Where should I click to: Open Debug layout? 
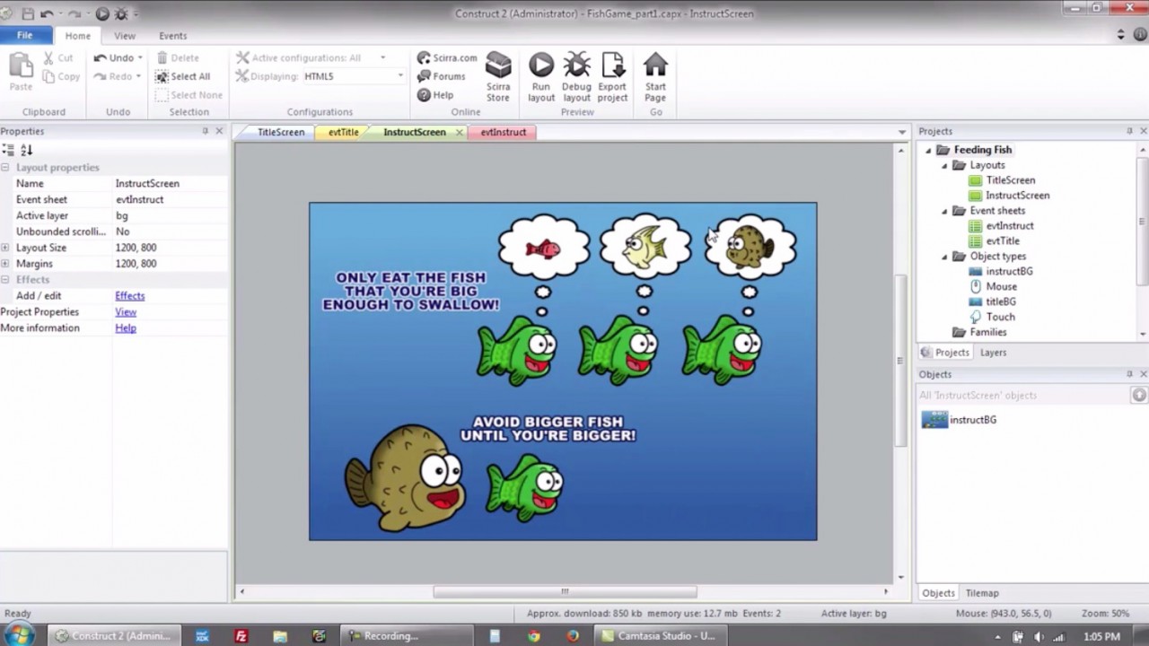576,77
